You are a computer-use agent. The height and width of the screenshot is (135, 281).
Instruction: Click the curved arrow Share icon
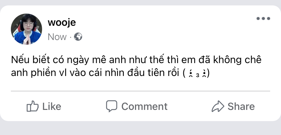coord(218,106)
